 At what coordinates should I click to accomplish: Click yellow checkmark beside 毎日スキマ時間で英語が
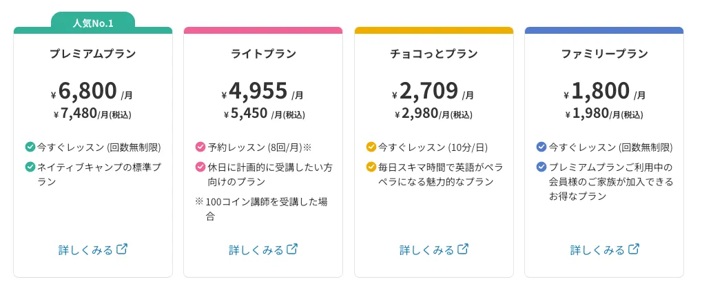tap(371, 166)
